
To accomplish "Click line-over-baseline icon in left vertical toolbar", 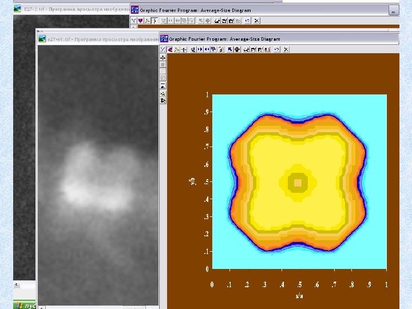I will pyautogui.click(x=163, y=86).
